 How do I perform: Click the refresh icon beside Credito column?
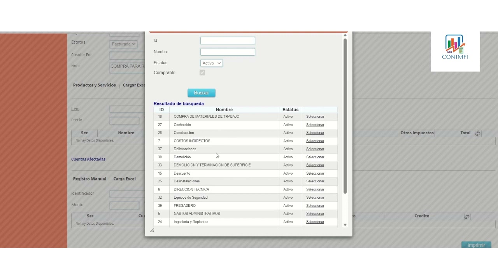coord(467,216)
